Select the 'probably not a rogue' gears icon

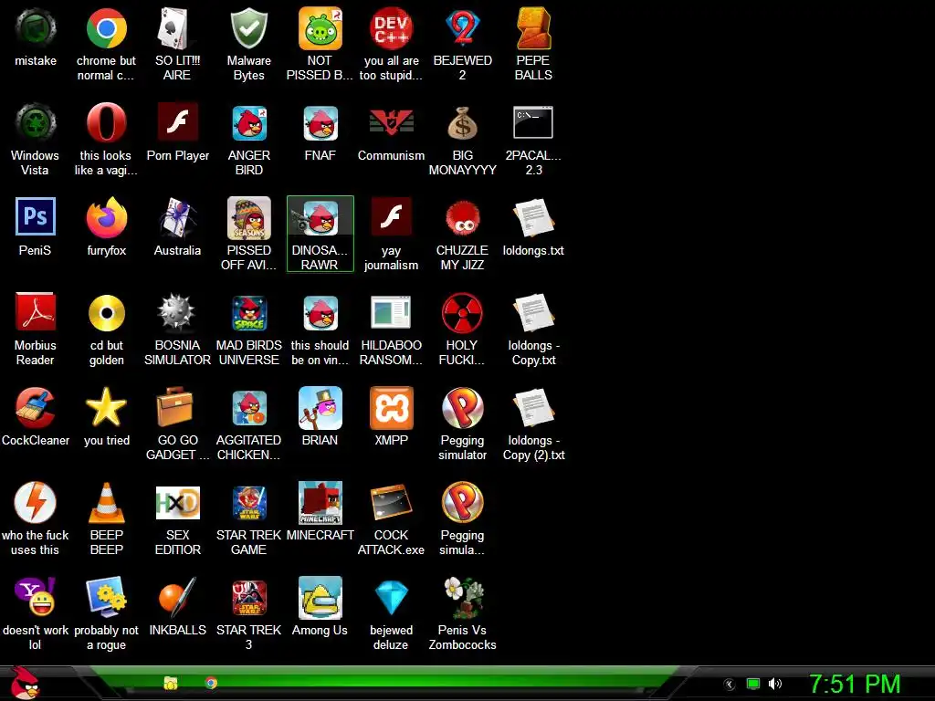(106, 597)
